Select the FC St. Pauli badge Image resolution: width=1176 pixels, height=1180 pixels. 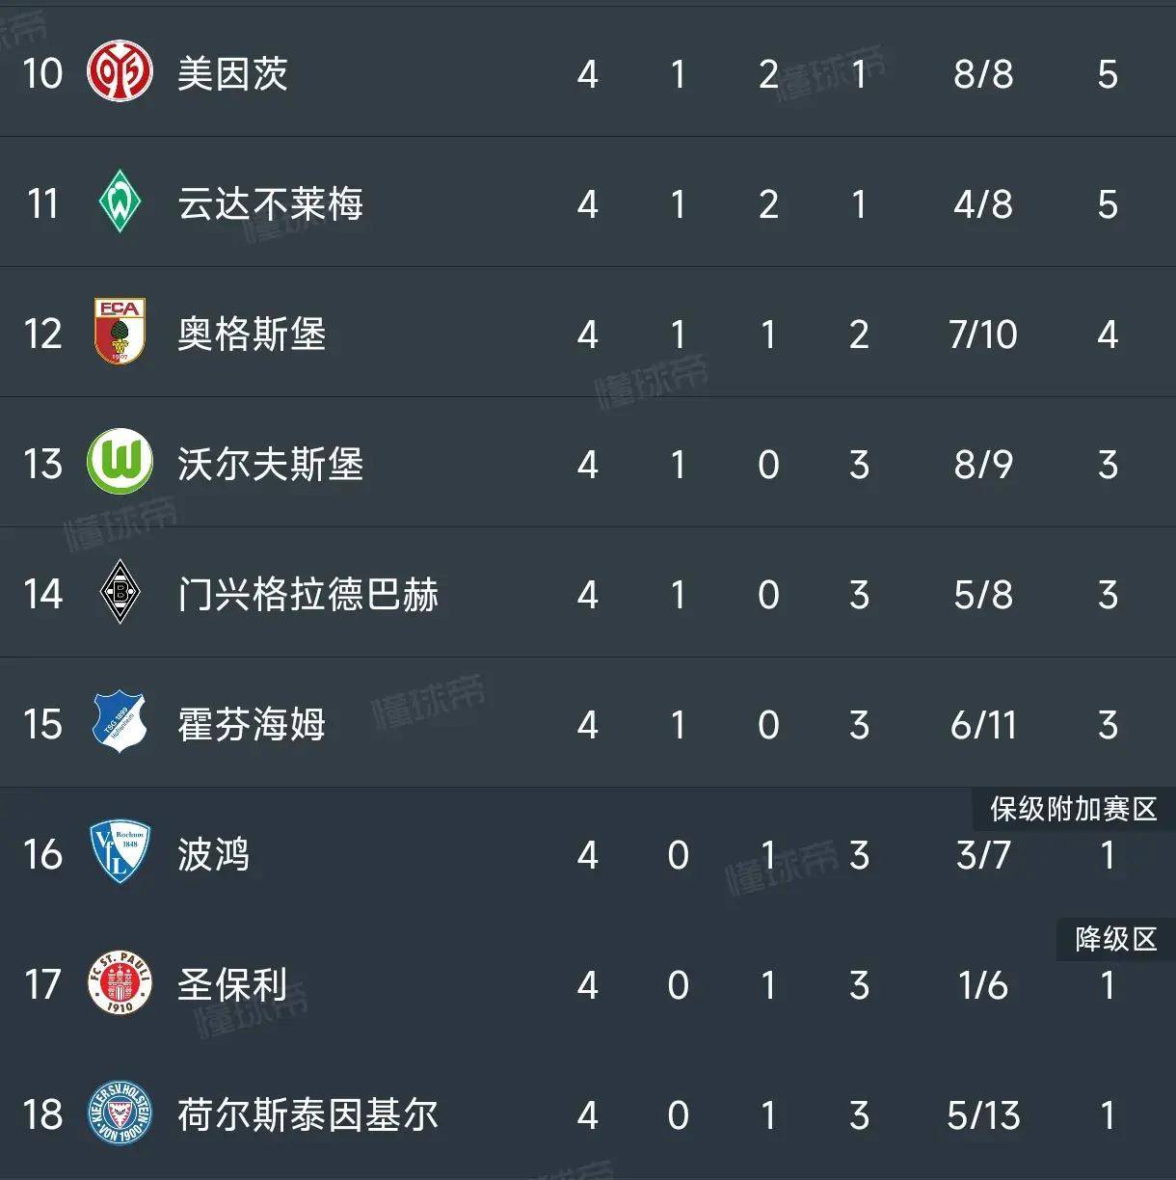[x=120, y=983]
